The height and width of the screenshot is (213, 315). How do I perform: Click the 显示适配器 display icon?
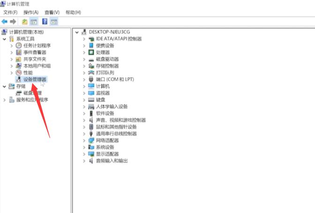pyautogui.click(x=91, y=154)
